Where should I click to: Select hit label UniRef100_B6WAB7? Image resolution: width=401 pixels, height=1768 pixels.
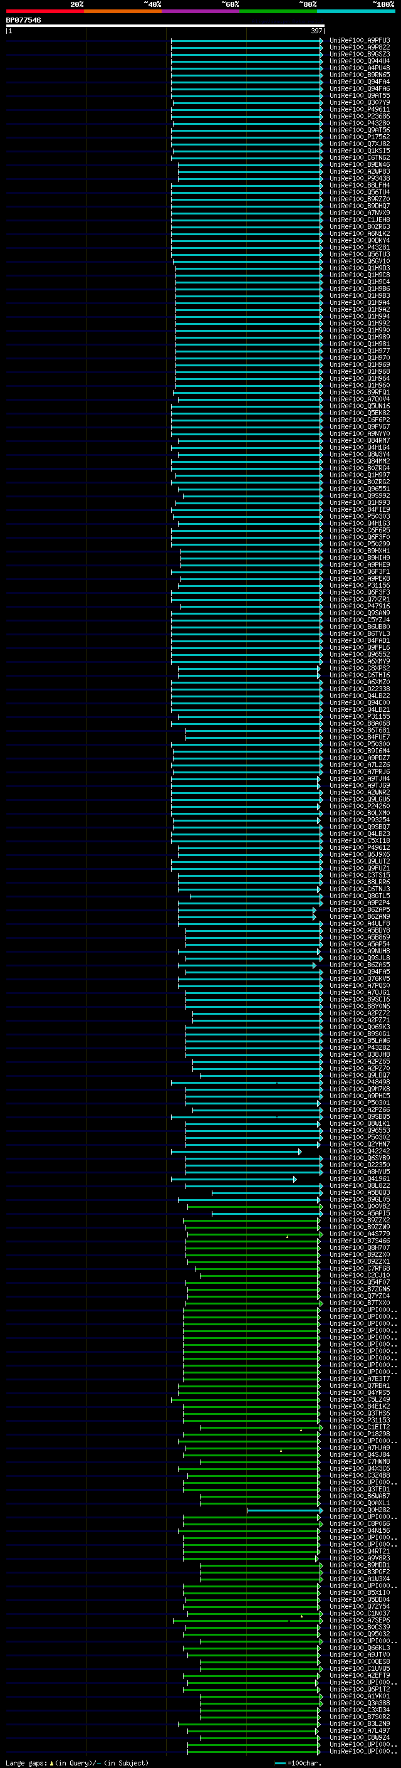click(x=360, y=1496)
